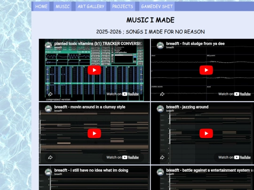Switch to the PROJECTS tab

pos(123,7)
